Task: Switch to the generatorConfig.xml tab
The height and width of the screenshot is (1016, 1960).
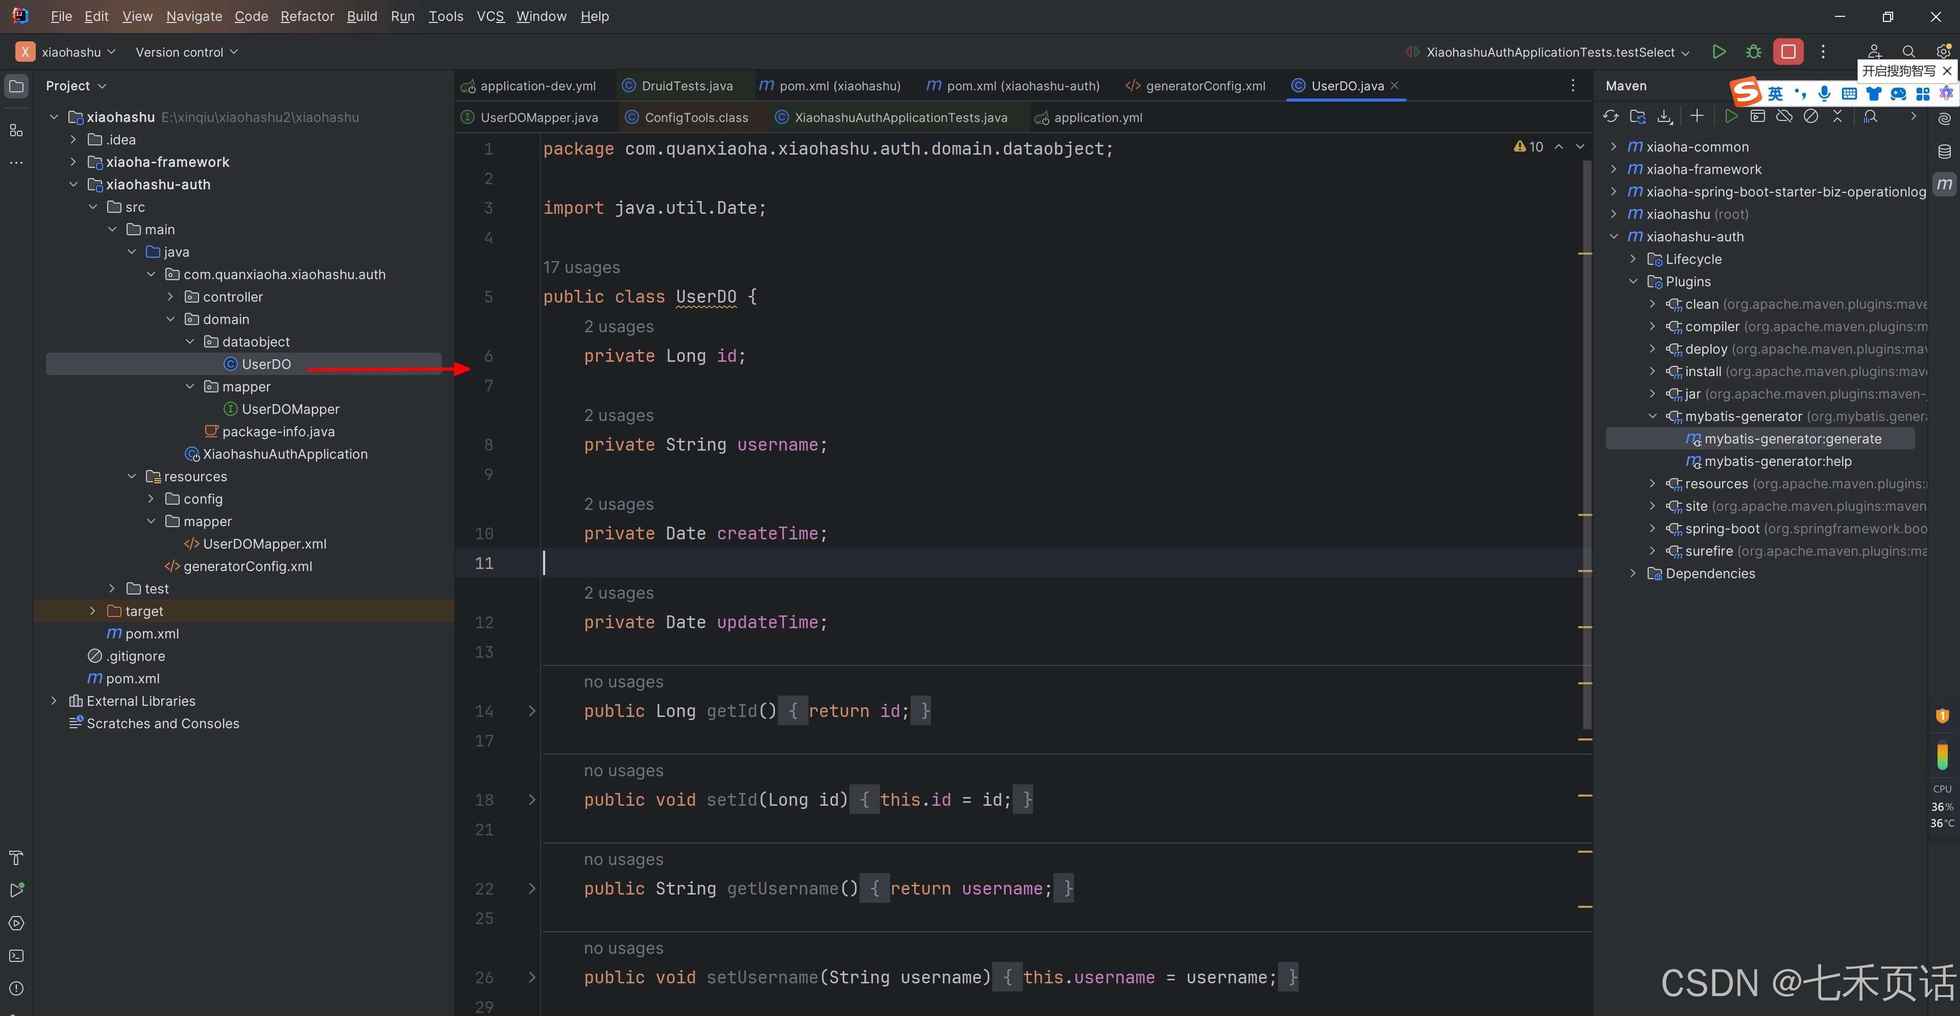Action: 1205,86
